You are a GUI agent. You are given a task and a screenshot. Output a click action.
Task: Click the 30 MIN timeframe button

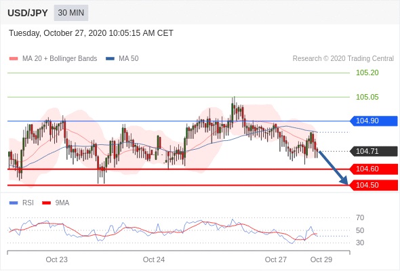click(x=71, y=13)
